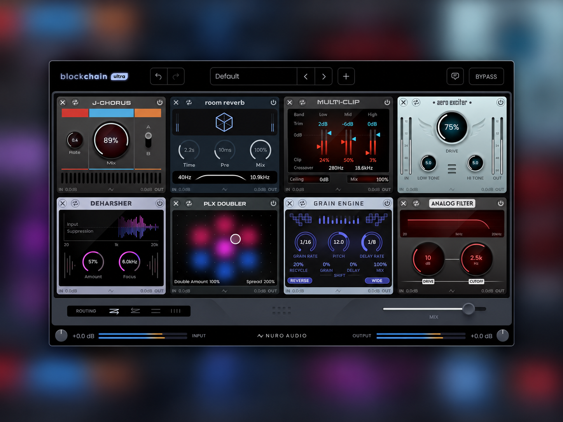Toggle the WIDE button in GRAIN ENGINE
This screenshot has height=422, width=563.
(377, 281)
